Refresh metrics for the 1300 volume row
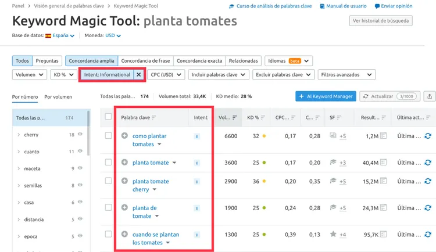Viewport: 436px width, 252px height. 428,235
